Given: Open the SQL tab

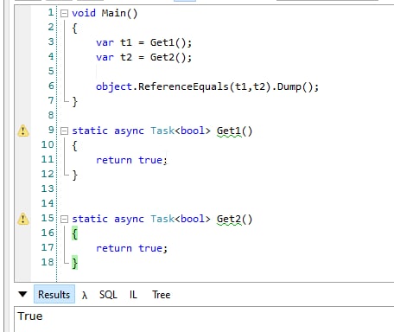Looking at the screenshot, I should [108, 295].
